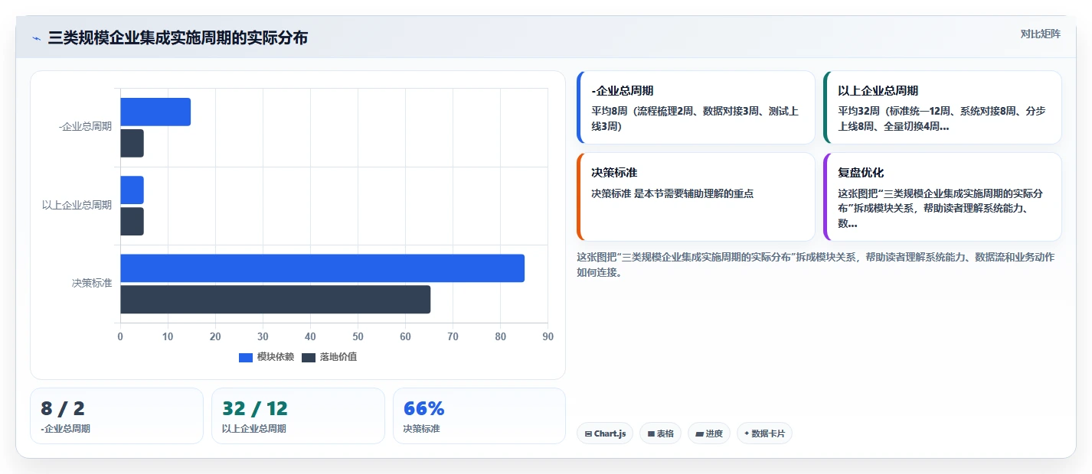Click the blue bar for -企业总周期
This screenshot has width=1092, height=474.
click(x=155, y=112)
